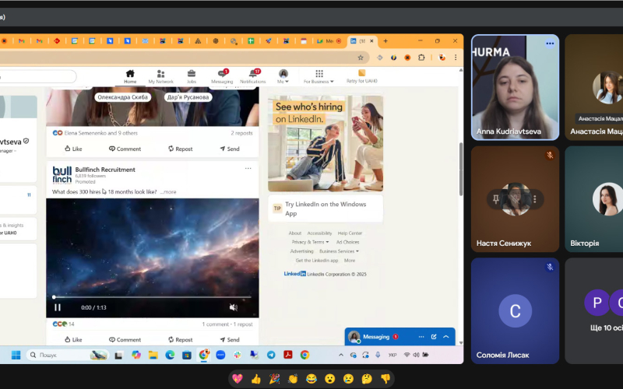Viewport: 623px width, 389px height.
Task: Click Repost on the Bullfinch post
Action: point(180,339)
